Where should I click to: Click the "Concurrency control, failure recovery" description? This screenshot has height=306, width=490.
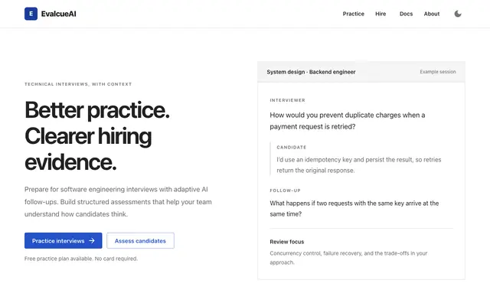pyautogui.click(x=348, y=258)
